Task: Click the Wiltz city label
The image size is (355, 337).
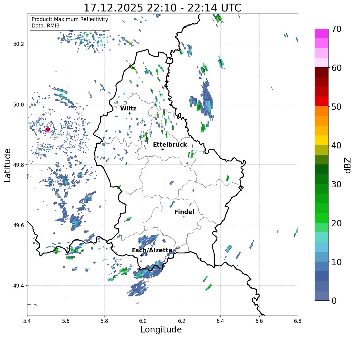Action: [x=128, y=108]
